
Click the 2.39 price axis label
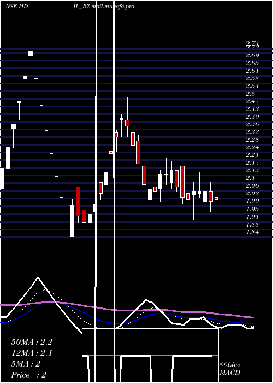[x=252, y=117]
